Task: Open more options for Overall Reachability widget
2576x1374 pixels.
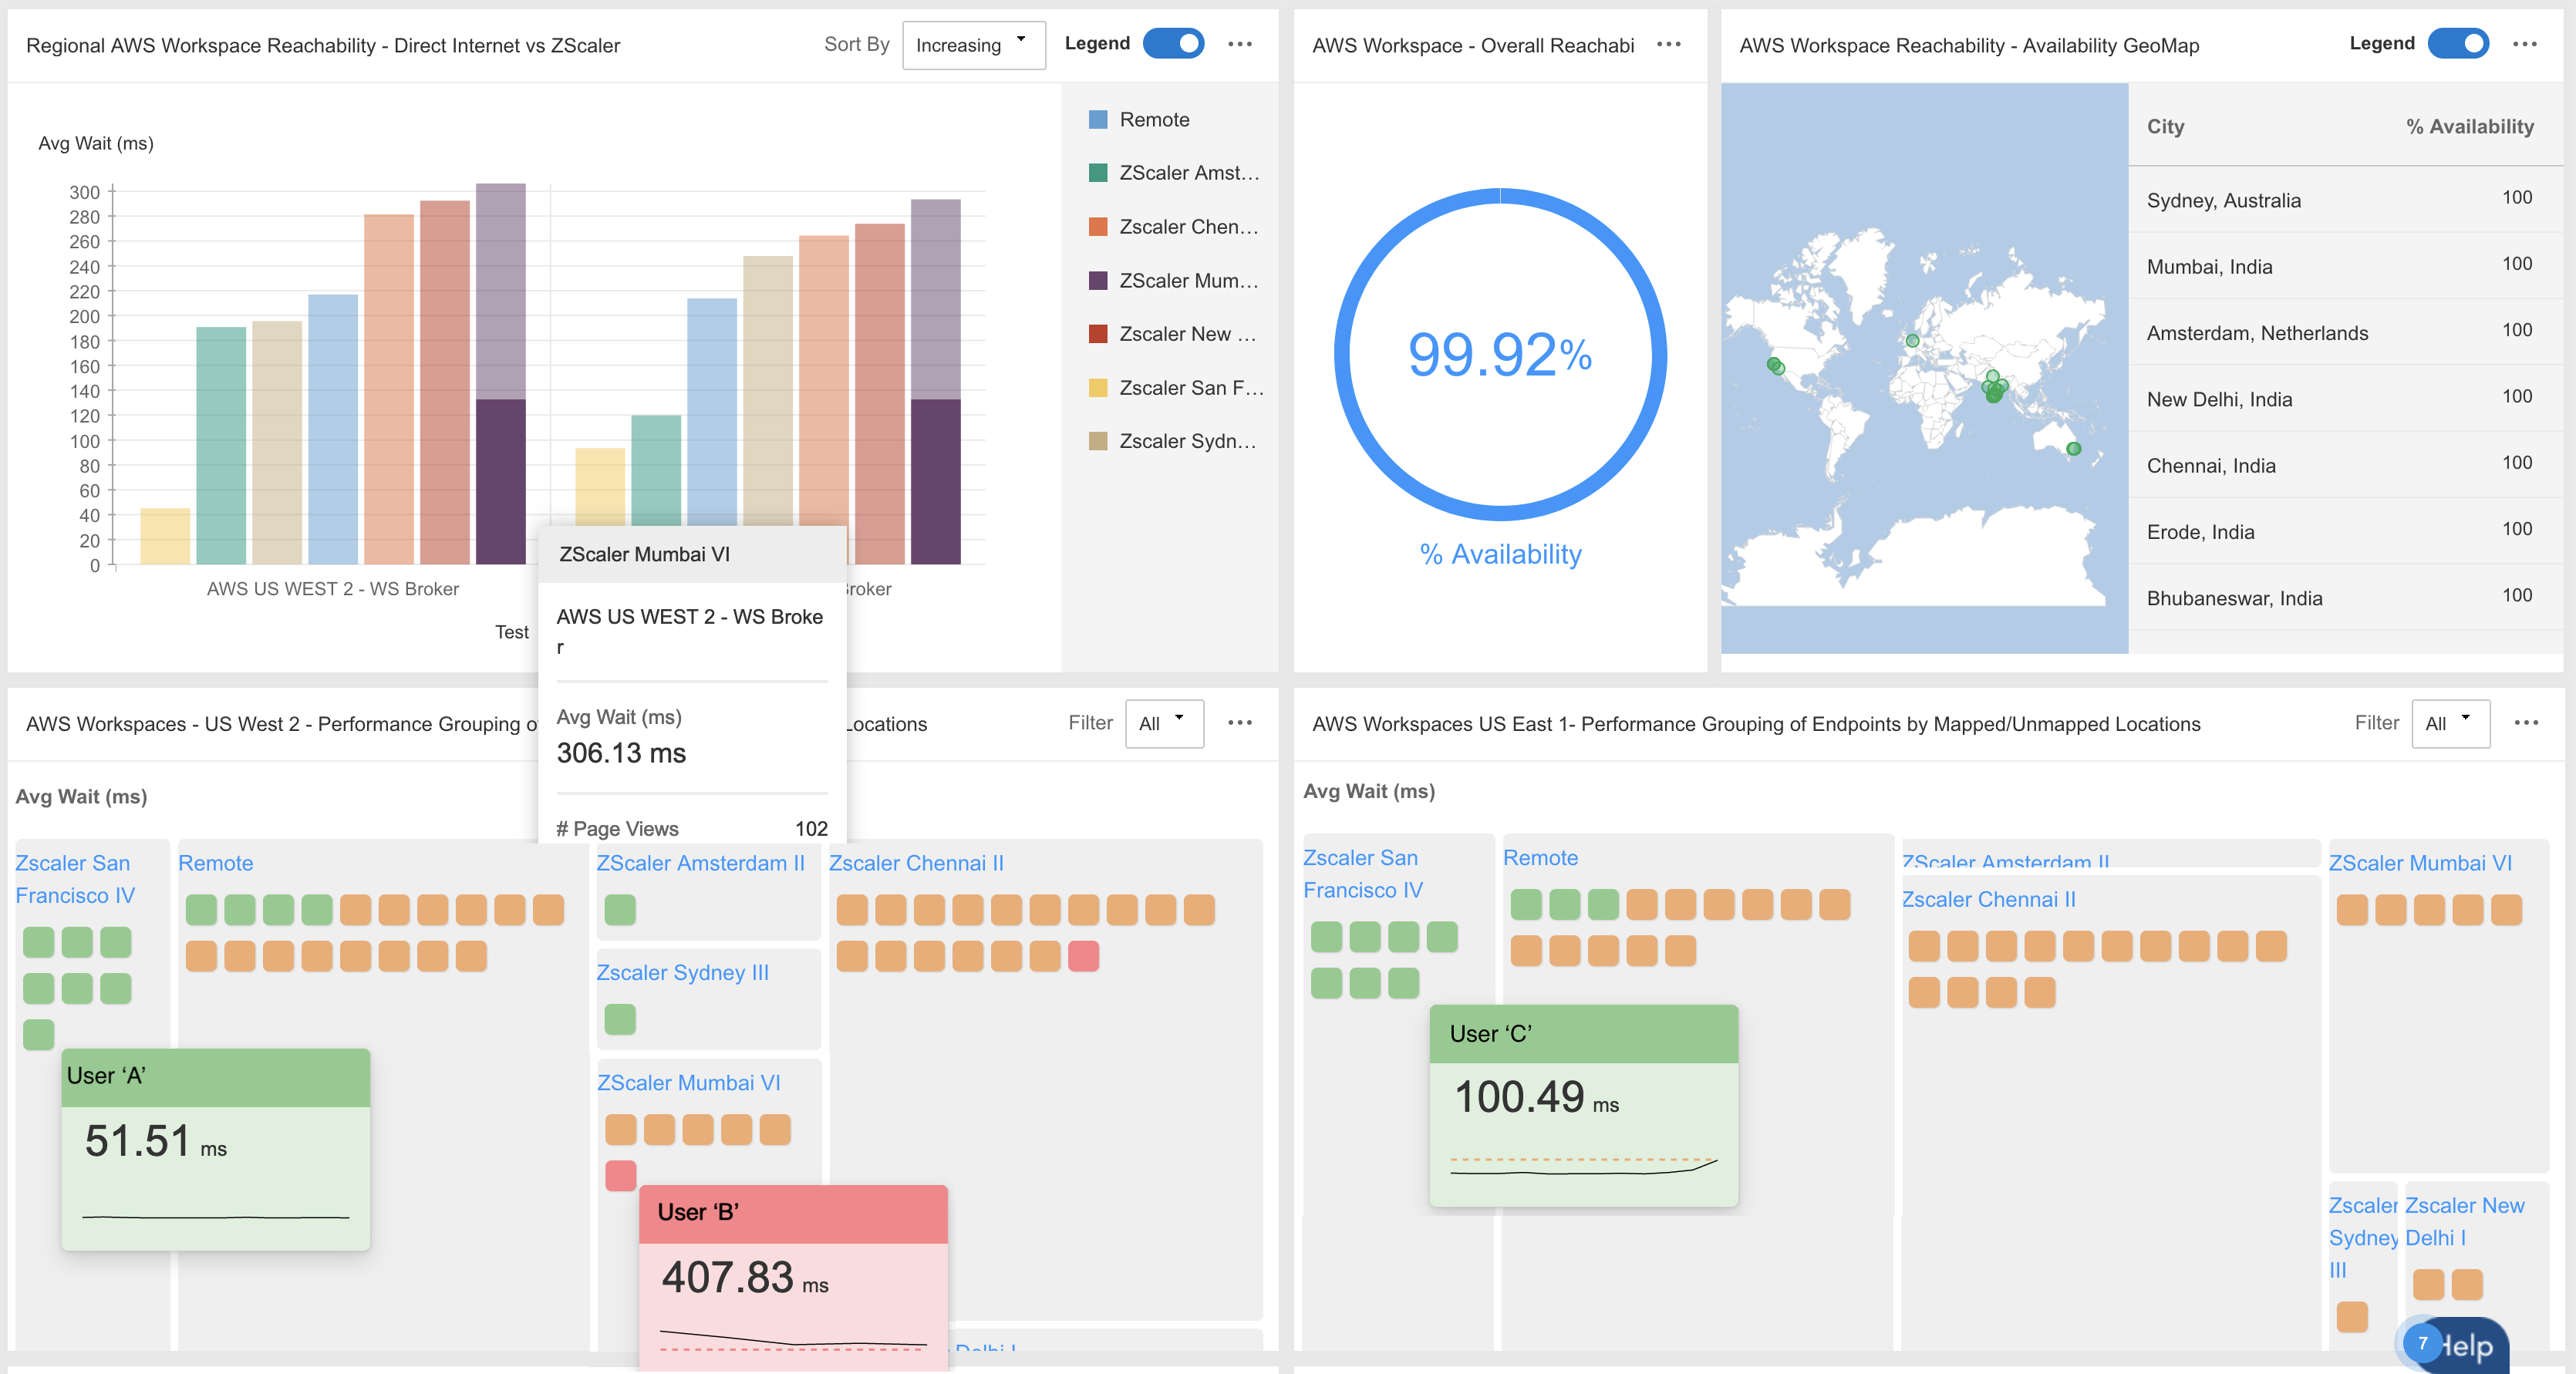Action: pyautogui.click(x=1668, y=44)
